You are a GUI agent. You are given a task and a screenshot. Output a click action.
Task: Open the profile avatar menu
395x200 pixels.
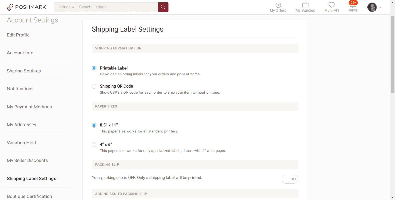(372, 7)
